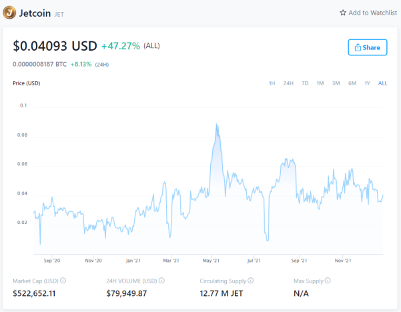The width and height of the screenshot is (401, 312).
Task: Click the Market Cap info icon
Action: coord(63,281)
